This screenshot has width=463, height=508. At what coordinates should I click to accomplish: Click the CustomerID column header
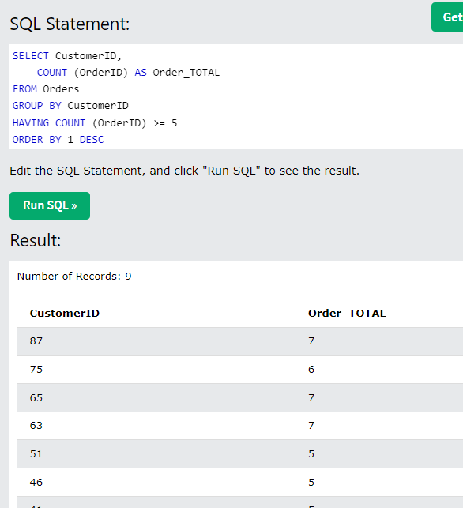[x=65, y=314]
